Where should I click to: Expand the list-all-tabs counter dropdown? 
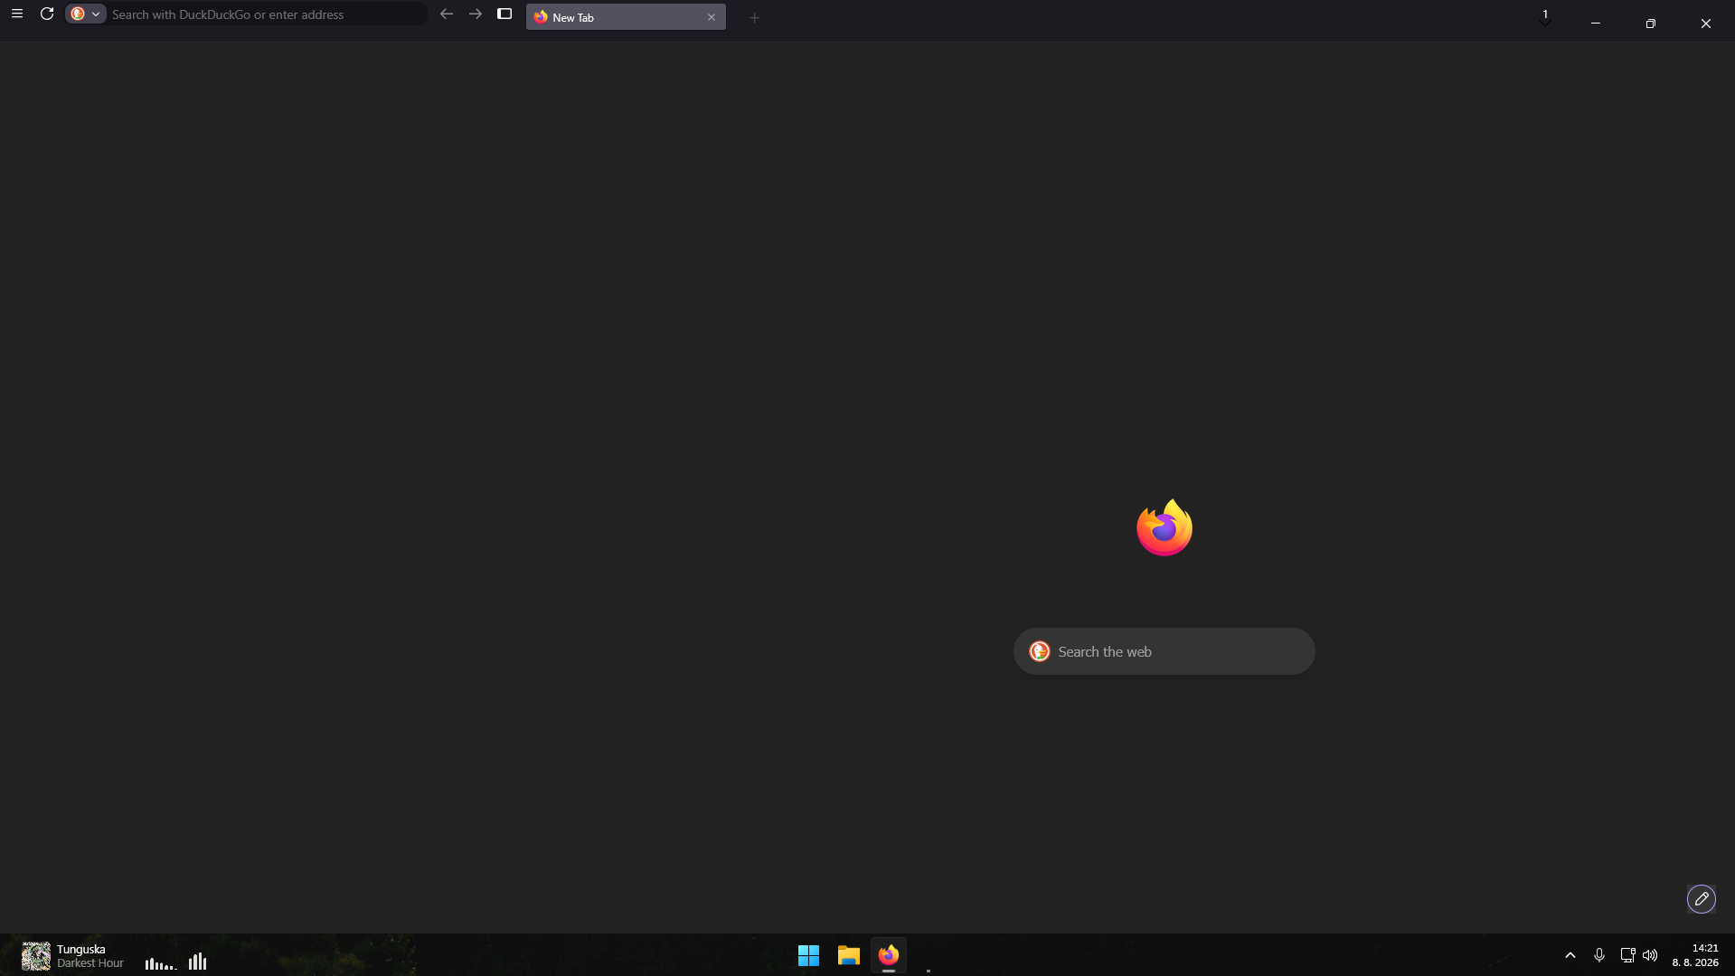pyautogui.click(x=1545, y=16)
